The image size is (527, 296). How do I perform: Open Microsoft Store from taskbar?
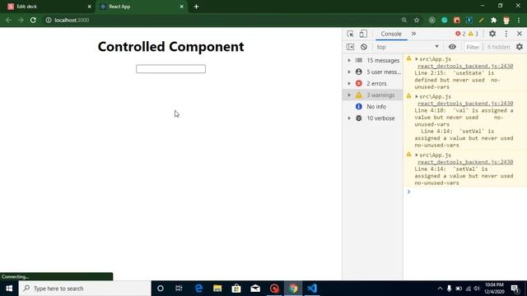pyautogui.click(x=236, y=289)
